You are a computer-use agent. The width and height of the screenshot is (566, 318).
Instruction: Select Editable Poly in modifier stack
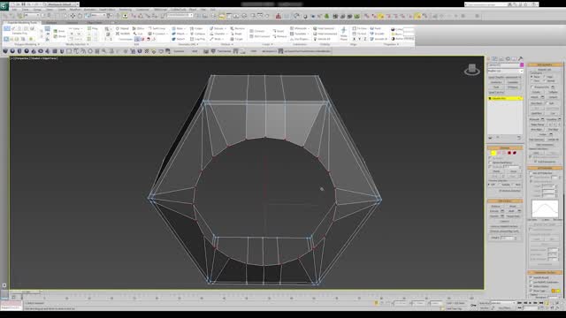click(505, 98)
